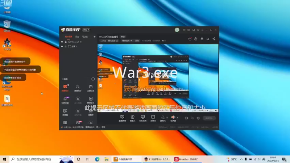Click the download tool in second row

pos(78,100)
